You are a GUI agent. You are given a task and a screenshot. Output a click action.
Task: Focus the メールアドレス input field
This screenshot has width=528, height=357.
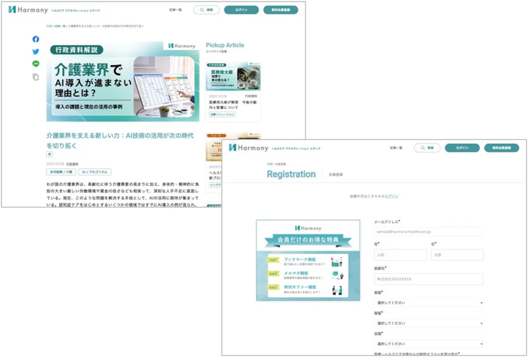pos(428,232)
